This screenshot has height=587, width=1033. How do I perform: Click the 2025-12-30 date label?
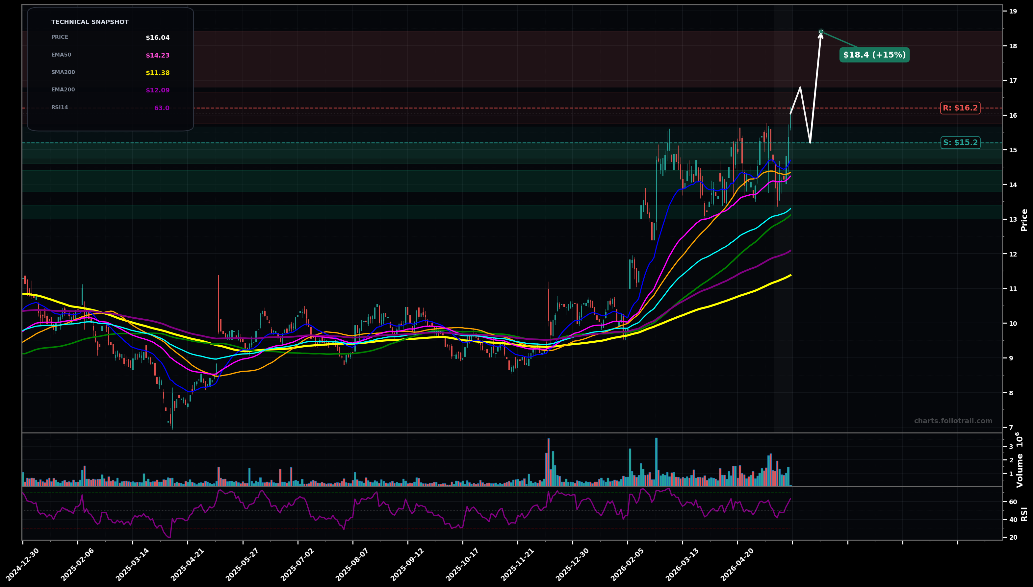(x=572, y=564)
